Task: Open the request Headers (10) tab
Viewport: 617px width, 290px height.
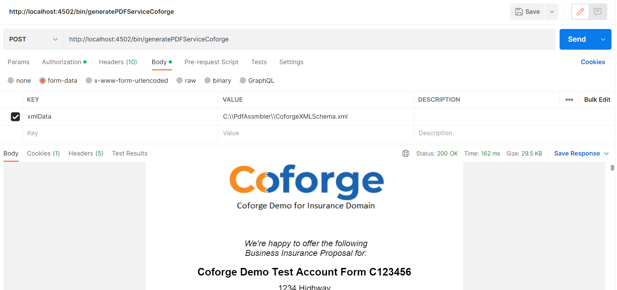Action: (x=118, y=62)
